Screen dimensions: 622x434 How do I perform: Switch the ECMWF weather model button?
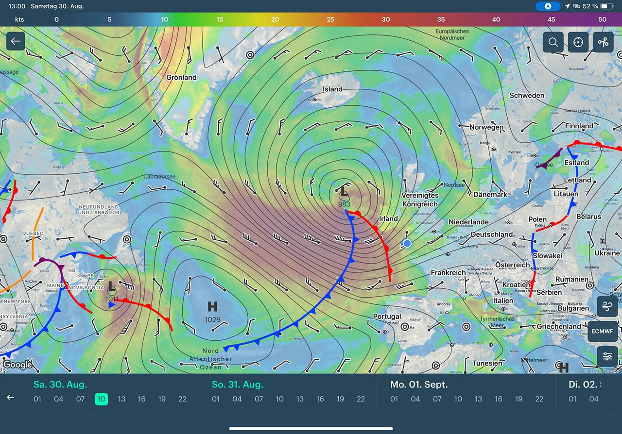(603, 331)
